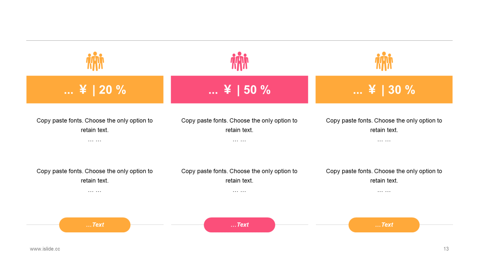Image resolution: width=479 pixels, height=269 pixels.
Task: Click the right orange people group icon
Action: pos(384,61)
